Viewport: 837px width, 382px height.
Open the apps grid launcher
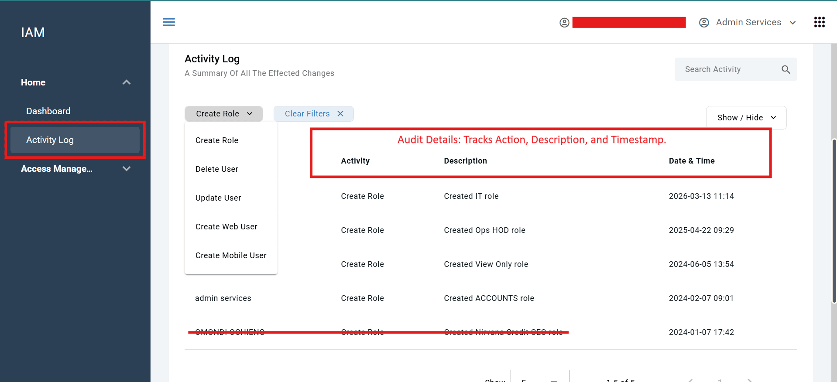(819, 22)
